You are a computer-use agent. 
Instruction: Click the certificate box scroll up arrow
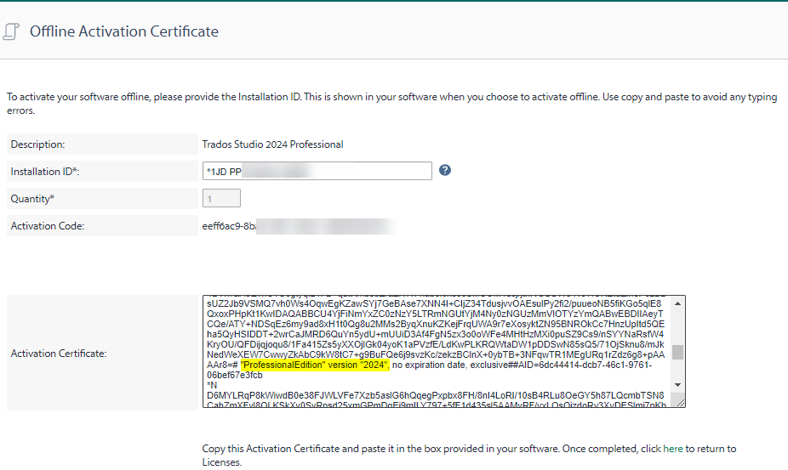[x=678, y=303]
